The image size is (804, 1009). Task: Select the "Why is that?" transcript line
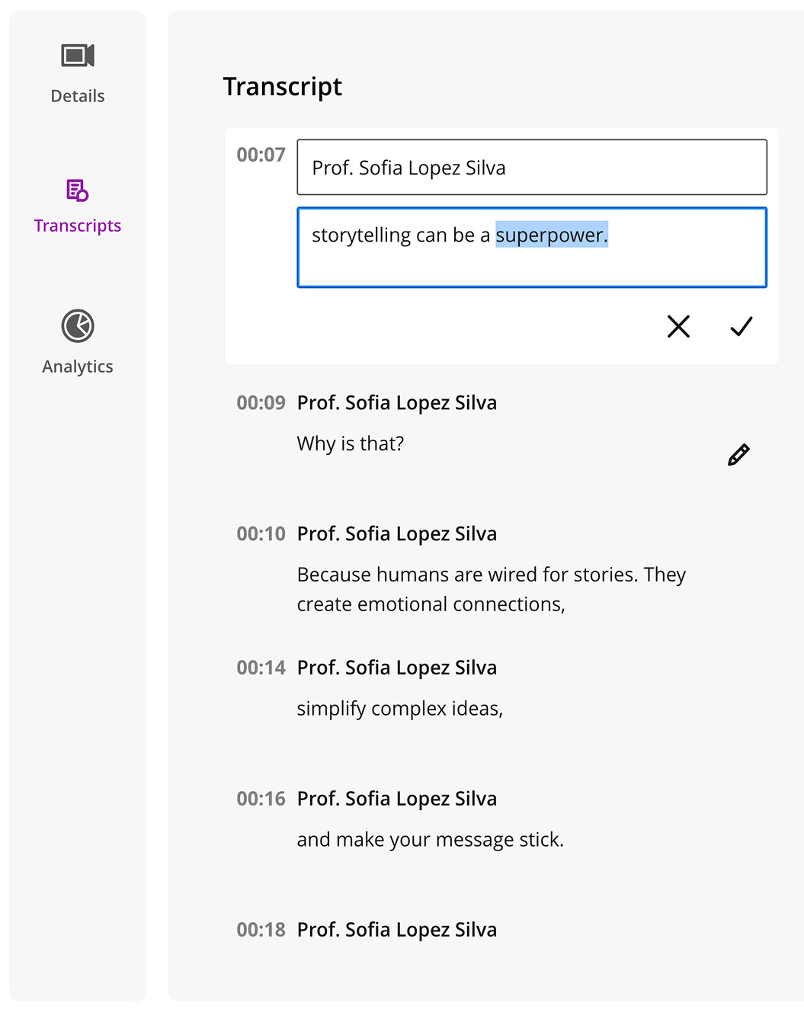click(351, 444)
